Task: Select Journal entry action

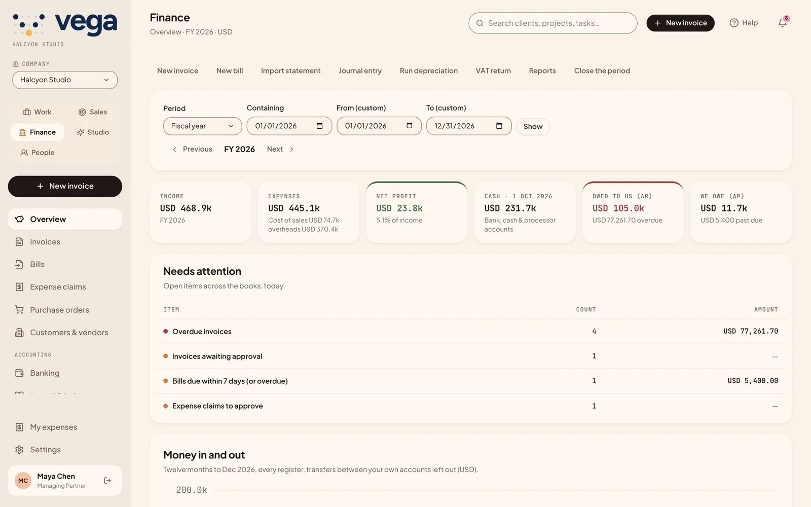Action: [x=360, y=71]
